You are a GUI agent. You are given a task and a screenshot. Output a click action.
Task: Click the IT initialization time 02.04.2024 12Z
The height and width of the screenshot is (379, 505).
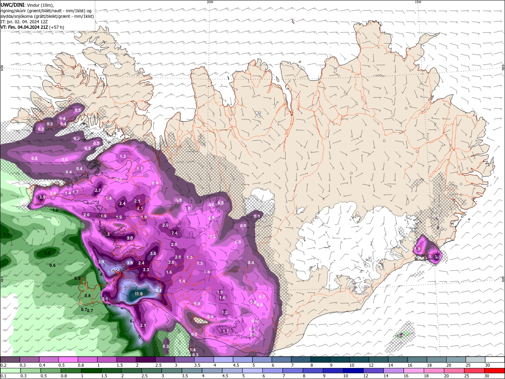tap(24, 22)
